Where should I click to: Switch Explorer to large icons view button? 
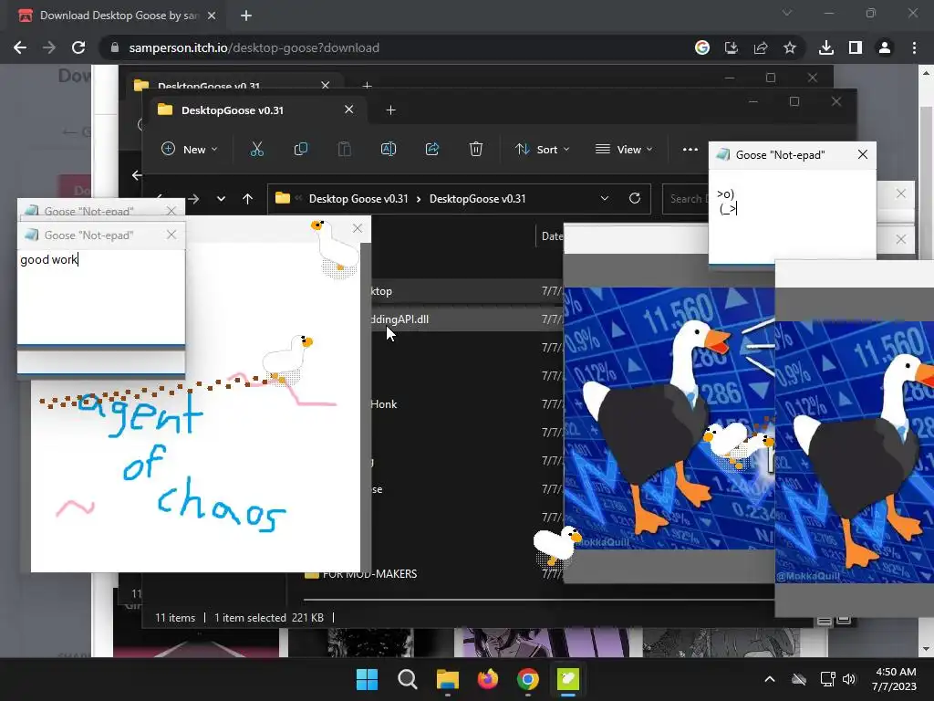pyautogui.click(x=844, y=621)
